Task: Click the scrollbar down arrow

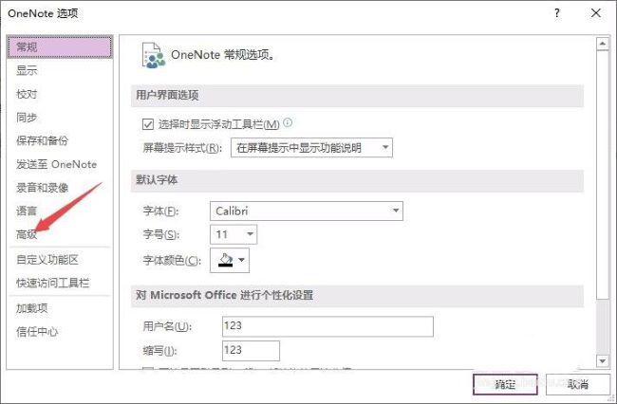Action: [x=601, y=360]
